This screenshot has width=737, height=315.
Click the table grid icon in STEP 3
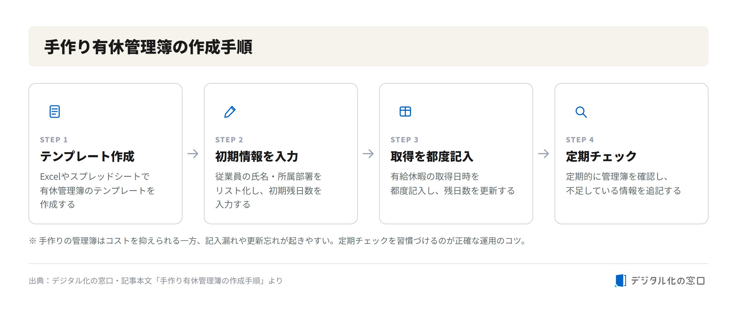[x=405, y=112]
